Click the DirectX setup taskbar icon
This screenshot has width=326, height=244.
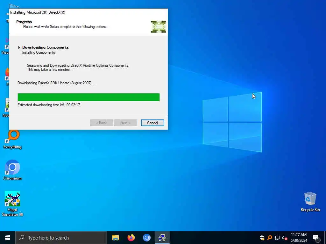click(162, 238)
